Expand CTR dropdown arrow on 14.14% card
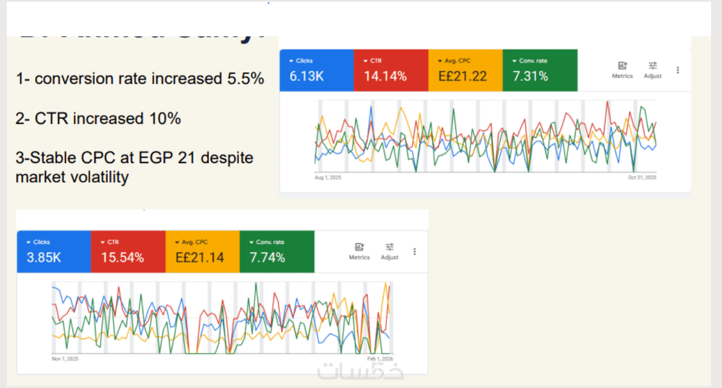 coord(366,61)
